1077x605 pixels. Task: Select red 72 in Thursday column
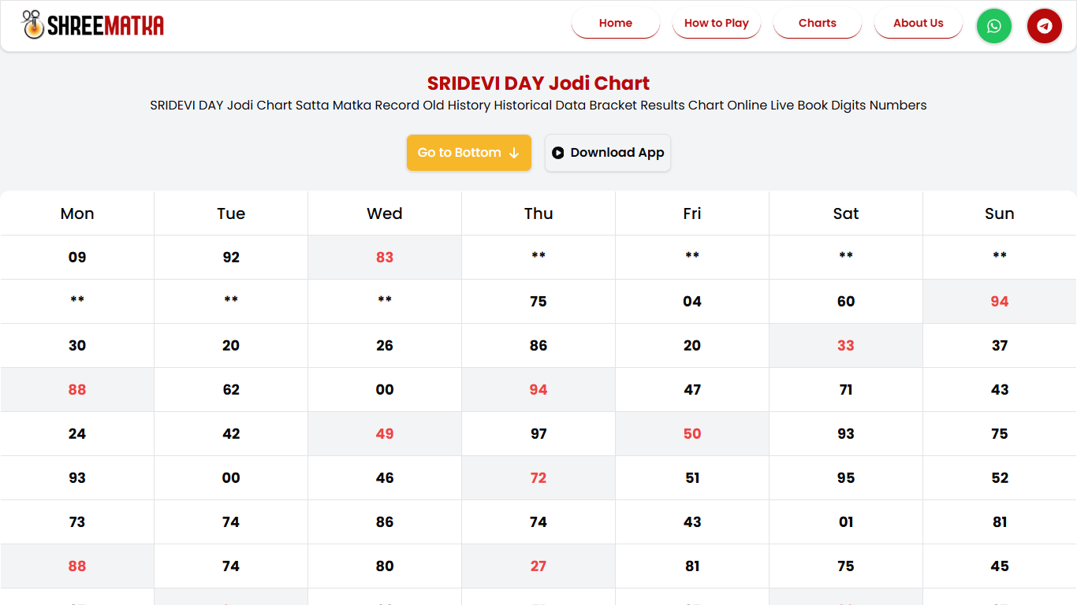coord(538,478)
